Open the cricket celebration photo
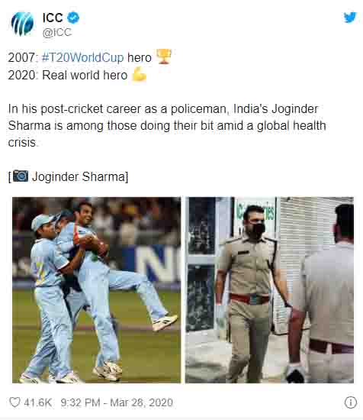 tap(96, 290)
